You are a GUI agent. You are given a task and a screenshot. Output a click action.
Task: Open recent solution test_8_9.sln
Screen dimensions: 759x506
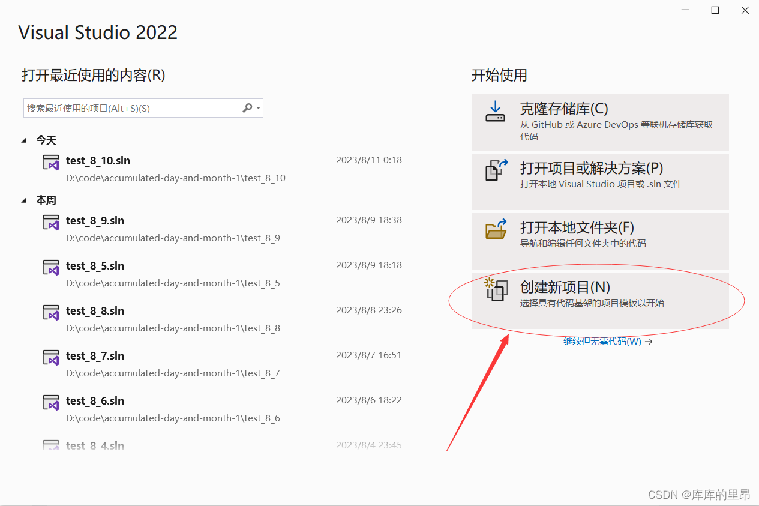[95, 221]
